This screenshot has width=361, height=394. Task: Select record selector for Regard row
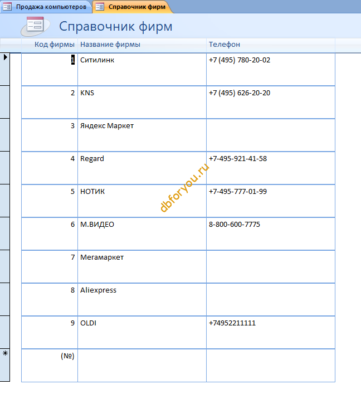5,168
